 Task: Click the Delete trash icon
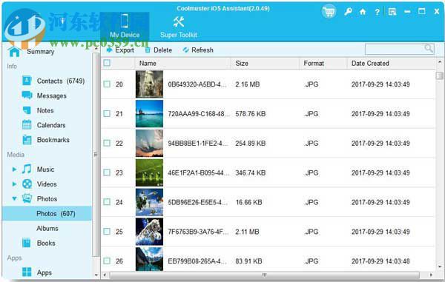148,50
